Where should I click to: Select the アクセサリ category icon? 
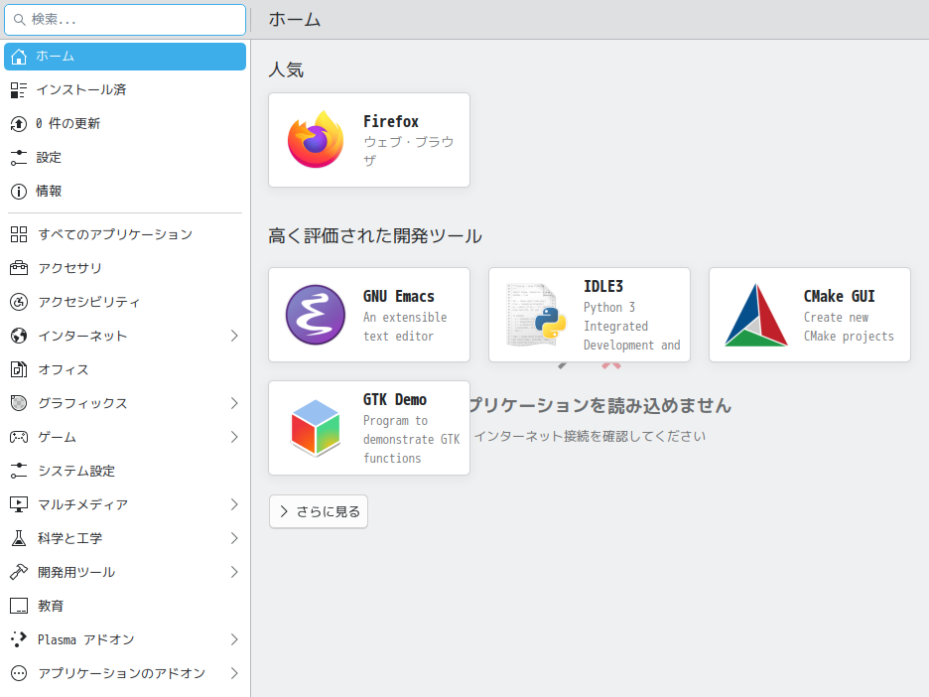[x=17, y=267]
